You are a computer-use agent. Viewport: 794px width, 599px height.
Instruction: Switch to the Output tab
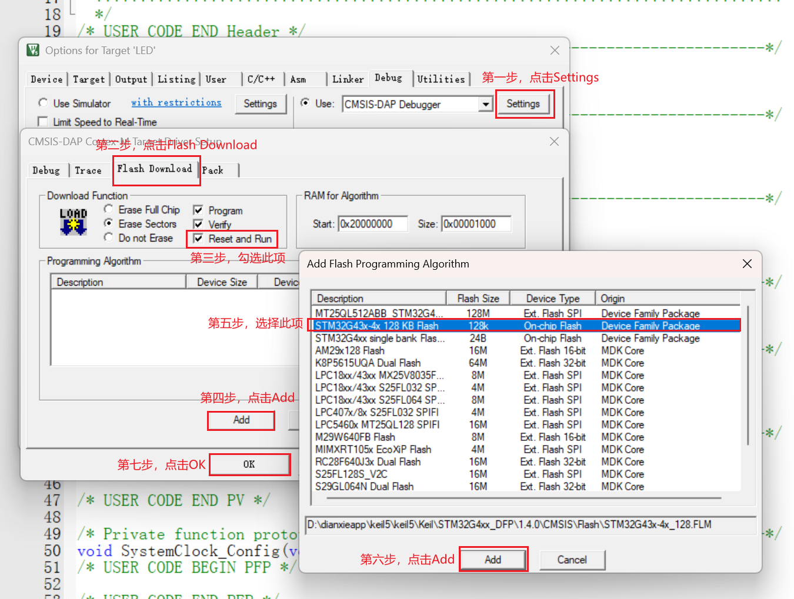131,79
